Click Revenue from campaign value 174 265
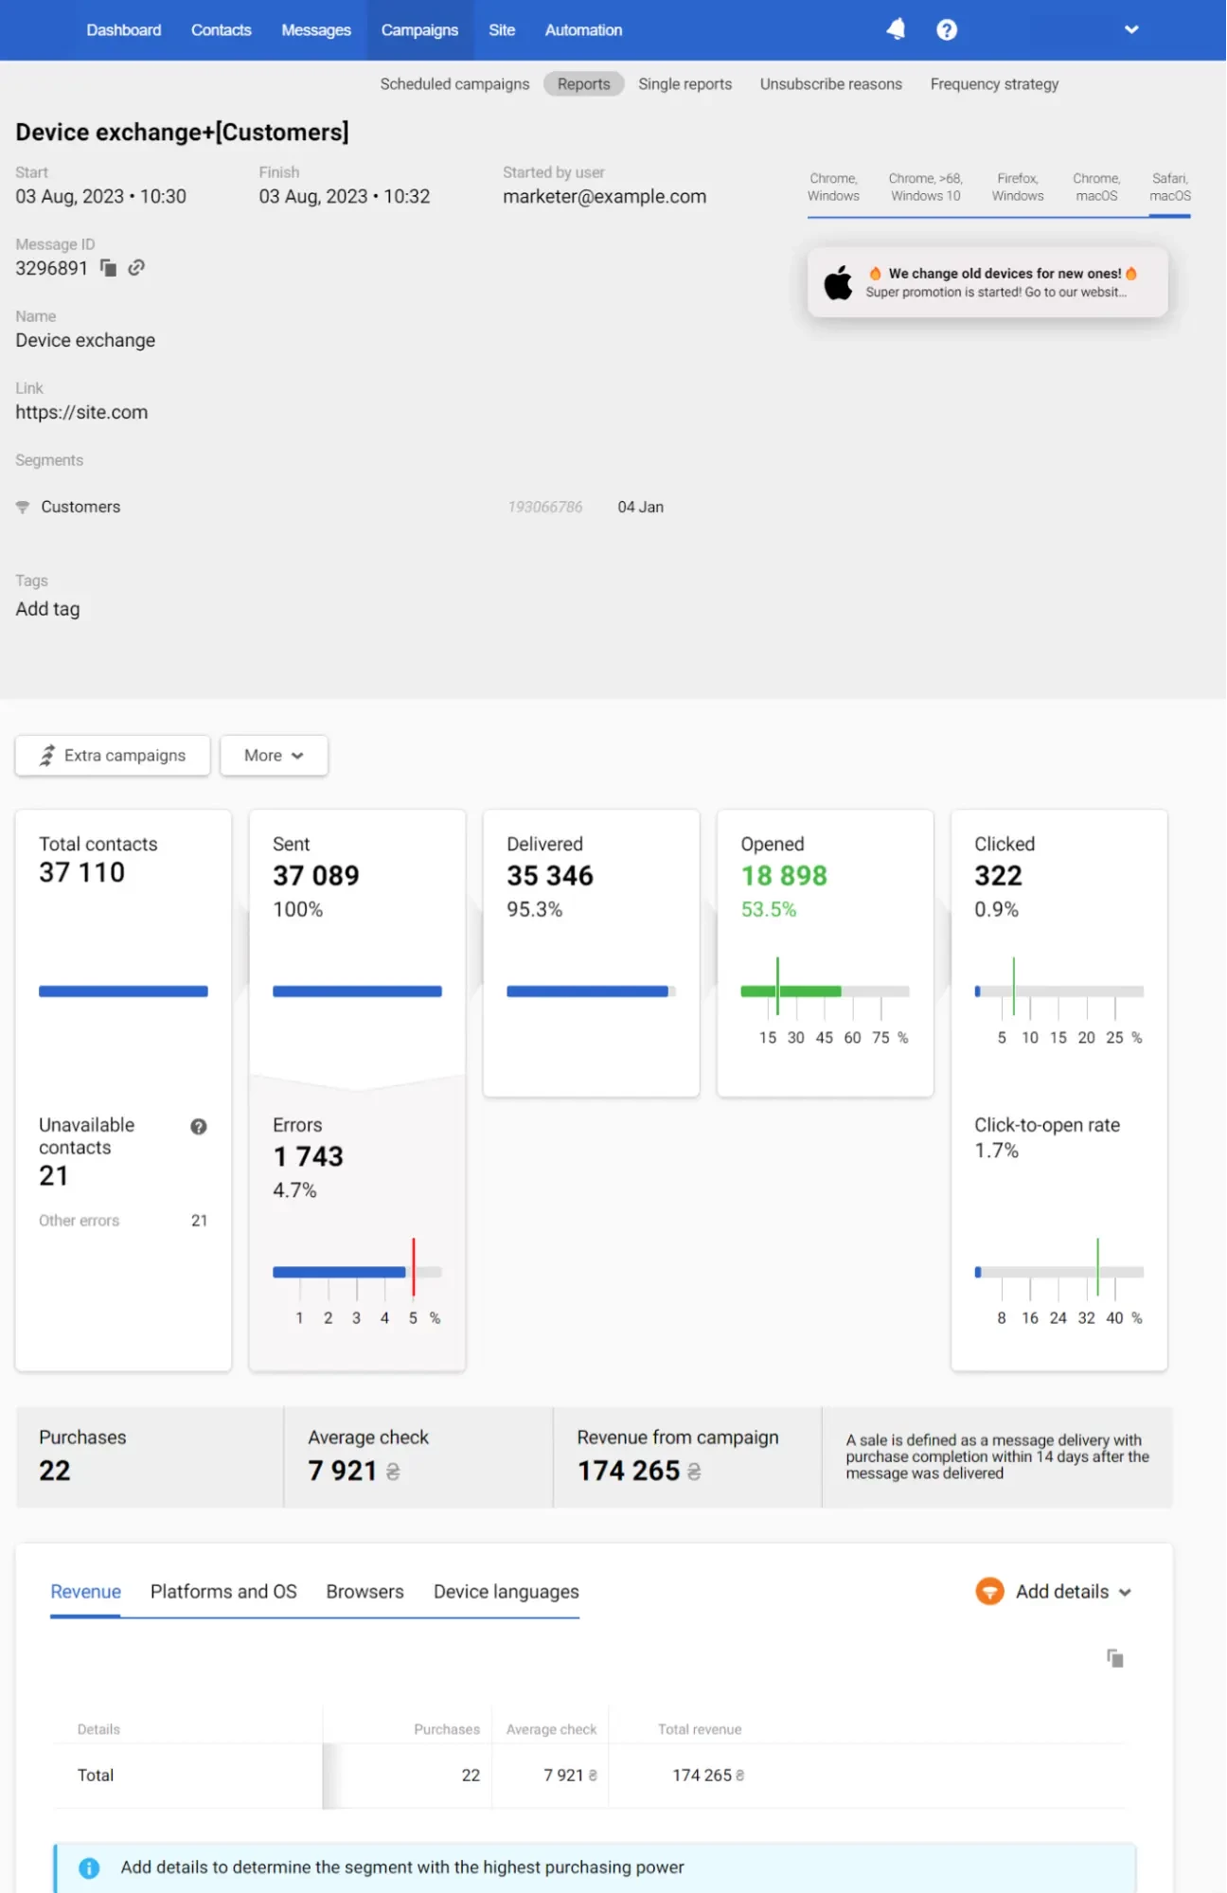The width and height of the screenshot is (1227, 1893). (x=639, y=1471)
